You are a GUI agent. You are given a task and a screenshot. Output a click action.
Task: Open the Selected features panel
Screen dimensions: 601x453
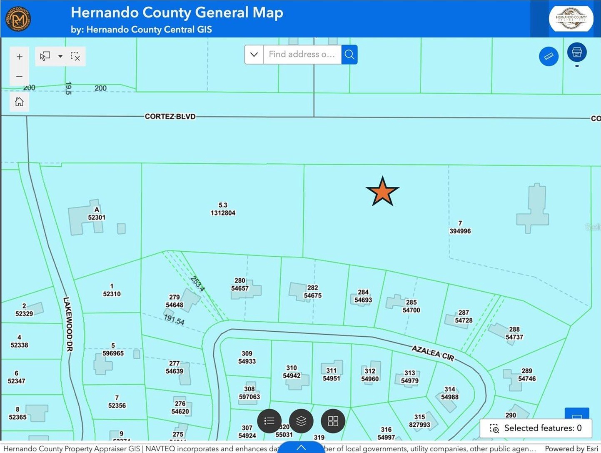coord(536,428)
